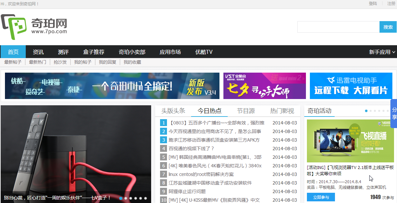Open post 【0803】五百多个广播台

(x=216, y=123)
